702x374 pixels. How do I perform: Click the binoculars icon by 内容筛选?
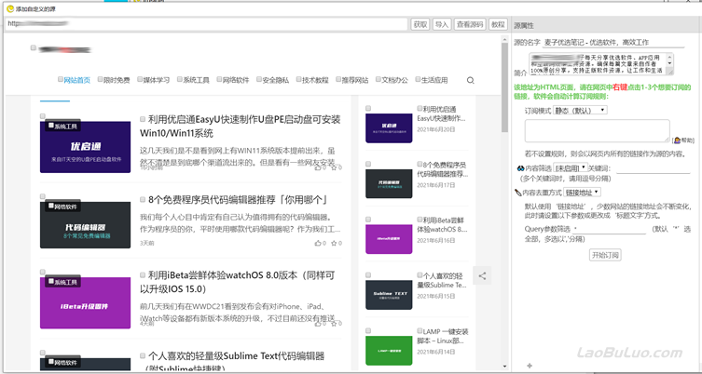pyautogui.click(x=520, y=168)
